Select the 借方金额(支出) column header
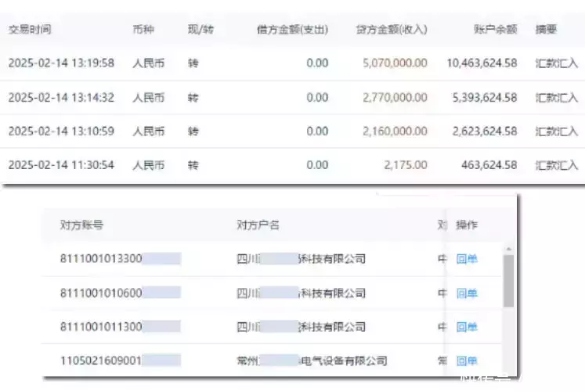 (x=292, y=30)
